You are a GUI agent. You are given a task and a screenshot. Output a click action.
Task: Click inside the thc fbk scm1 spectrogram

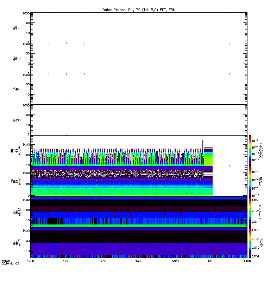pos(139,243)
